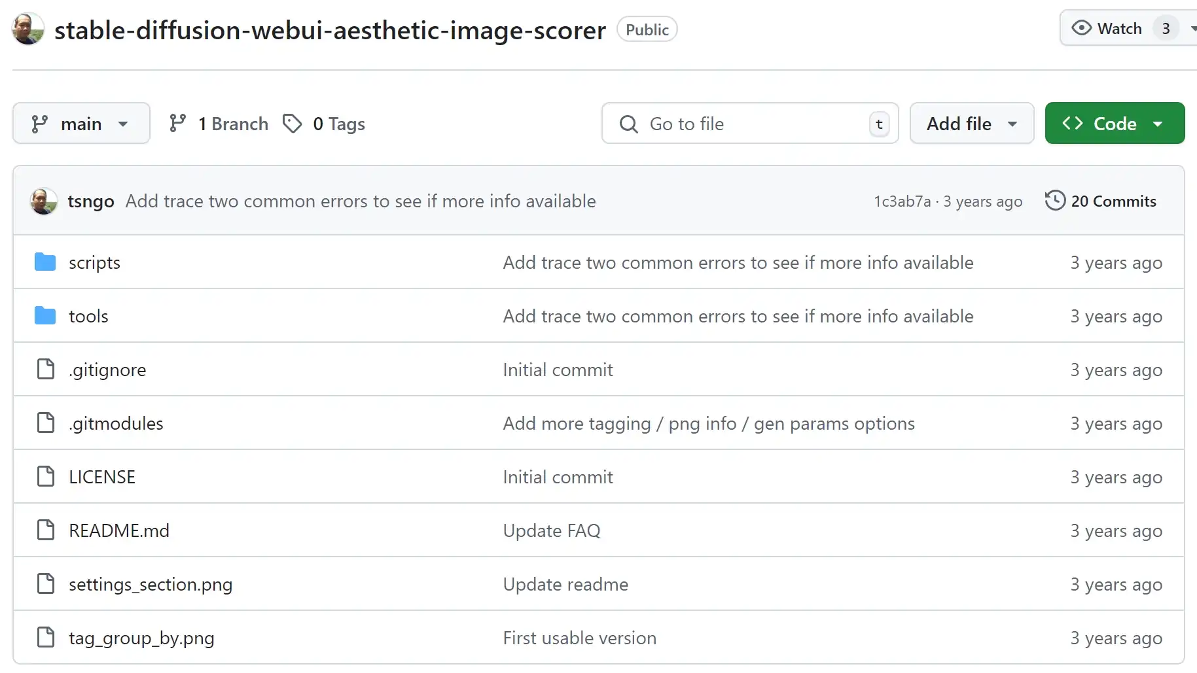Open the green Code dropdown
Screen dimensions: 1197x673
(x=1115, y=123)
